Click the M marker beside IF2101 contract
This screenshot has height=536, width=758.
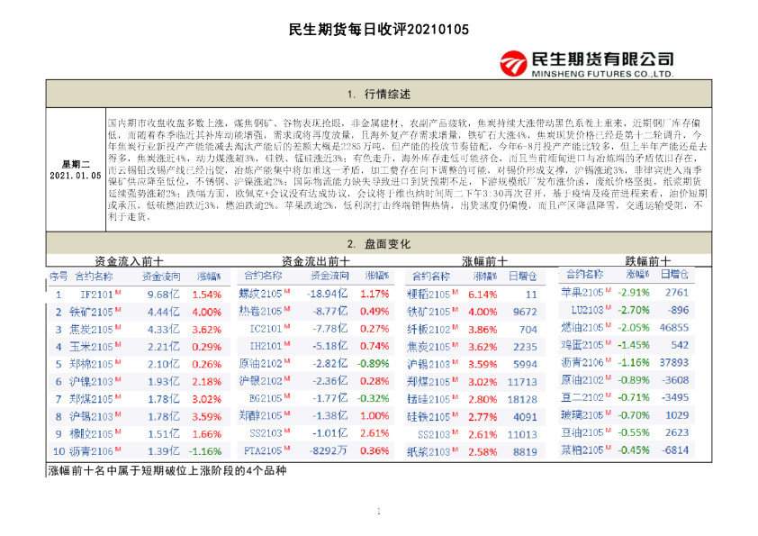point(117,292)
